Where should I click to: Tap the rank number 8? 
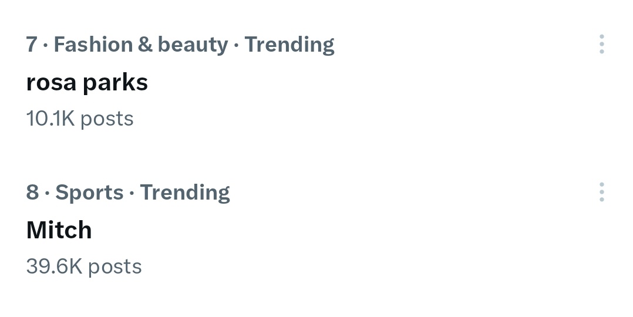tap(32, 193)
